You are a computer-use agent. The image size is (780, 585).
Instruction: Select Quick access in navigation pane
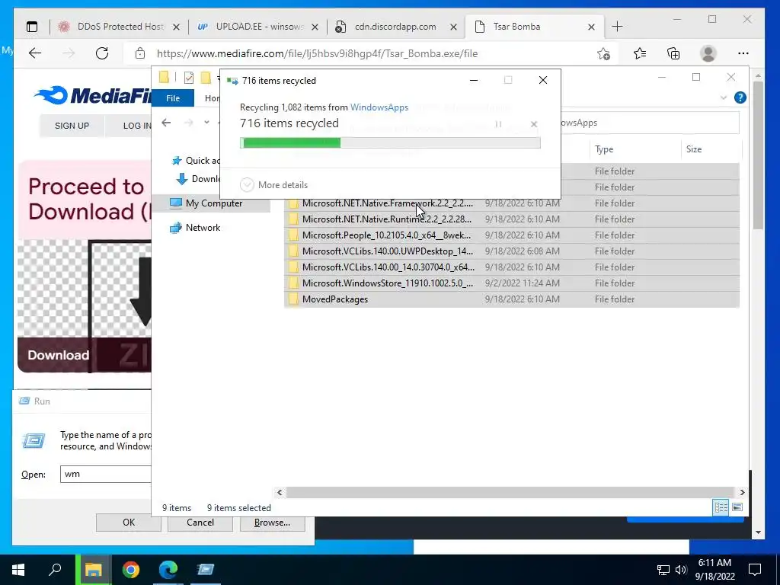point(196,160)
